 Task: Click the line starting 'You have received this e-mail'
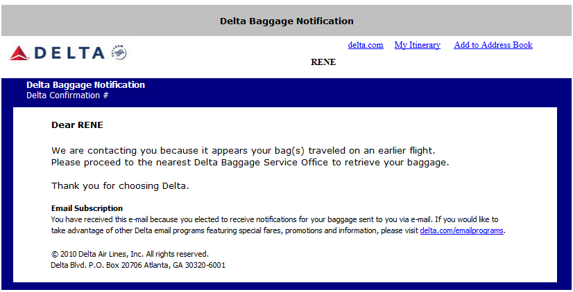coord(274,219)
